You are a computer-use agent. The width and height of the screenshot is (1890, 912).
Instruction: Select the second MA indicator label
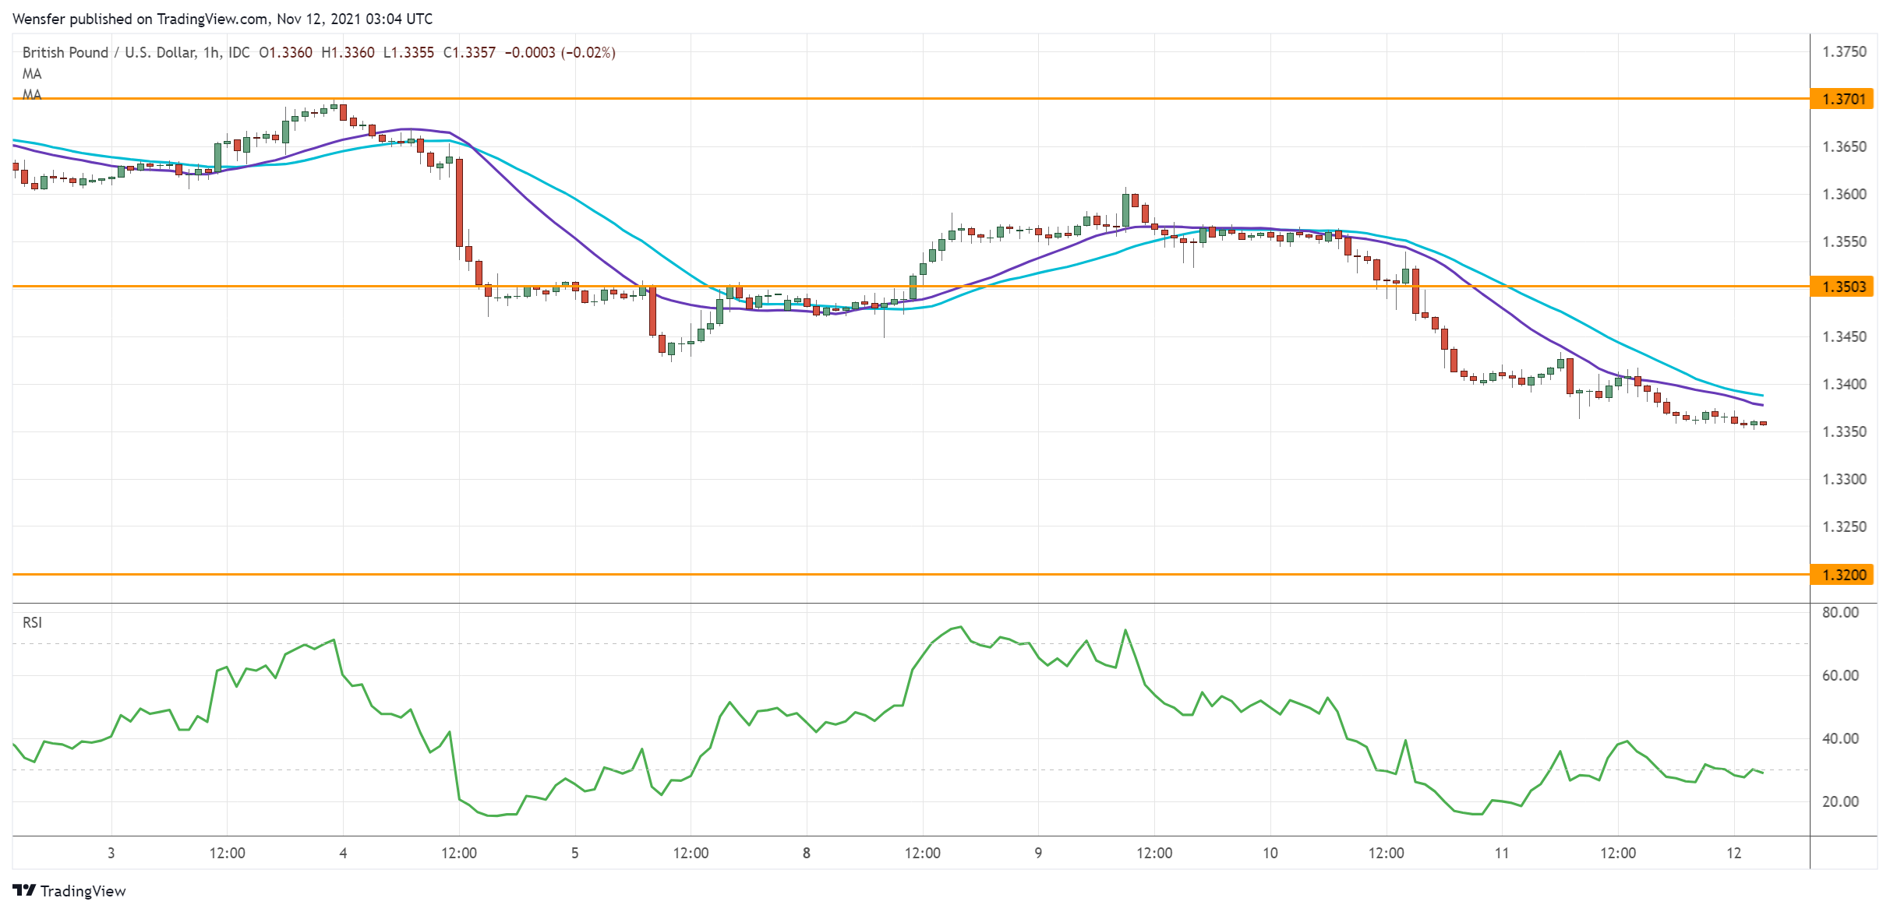[x=32, y=94]
